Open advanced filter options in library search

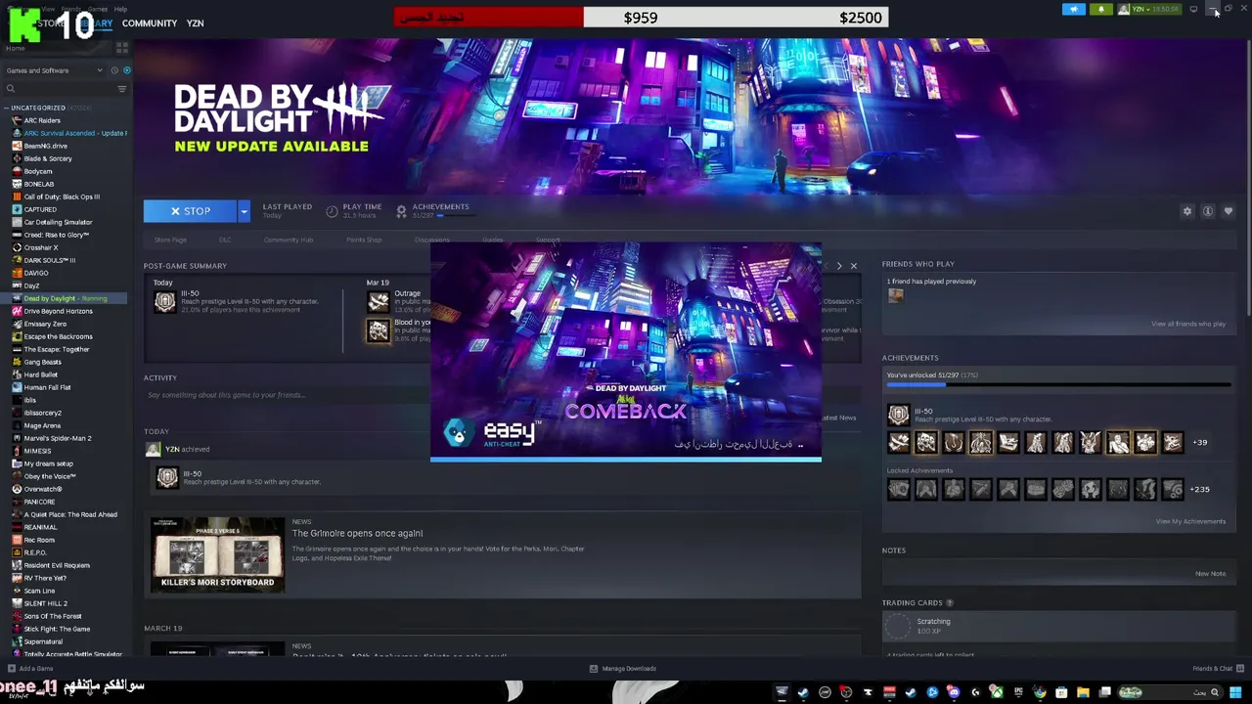point(121,89)
